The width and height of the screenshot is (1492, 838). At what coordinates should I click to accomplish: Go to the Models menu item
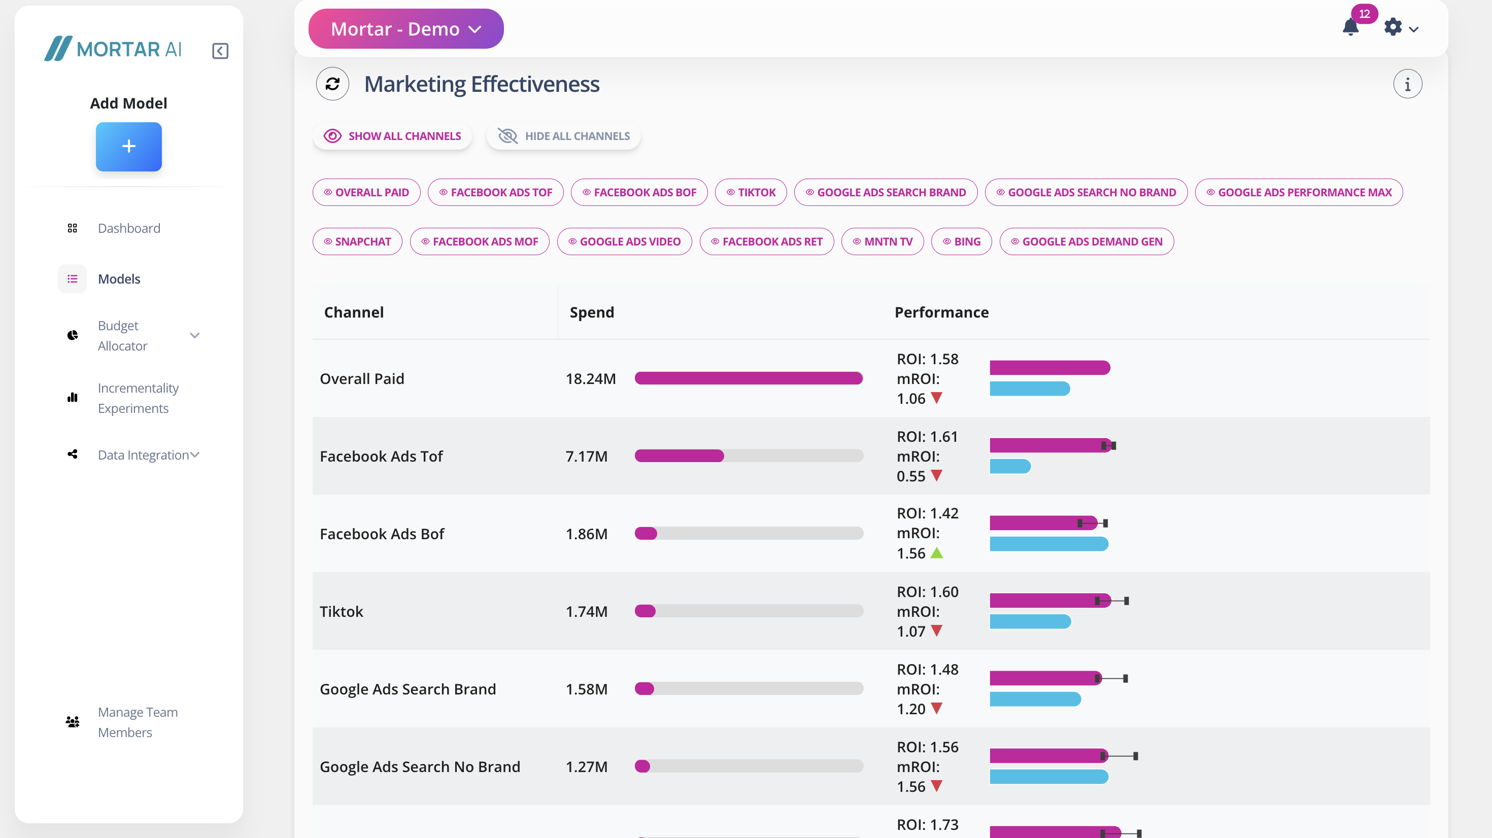(119, 279)
